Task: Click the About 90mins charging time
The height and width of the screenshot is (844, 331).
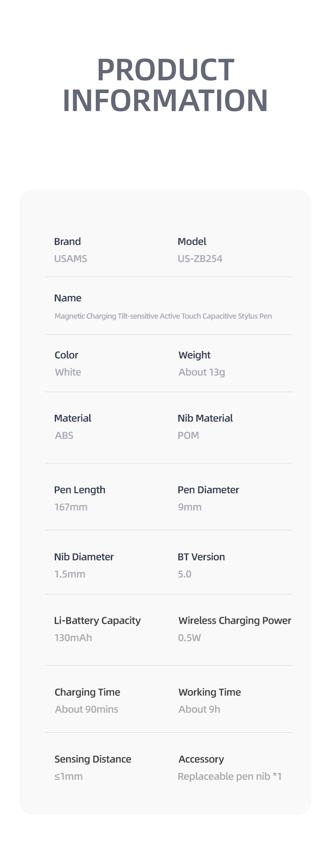Action: point(87,709)
